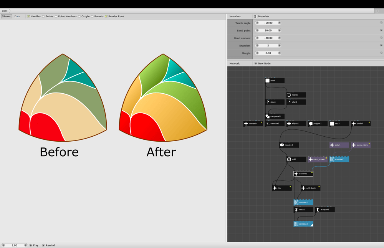Increase Branches count value

[x=279, y=46]
